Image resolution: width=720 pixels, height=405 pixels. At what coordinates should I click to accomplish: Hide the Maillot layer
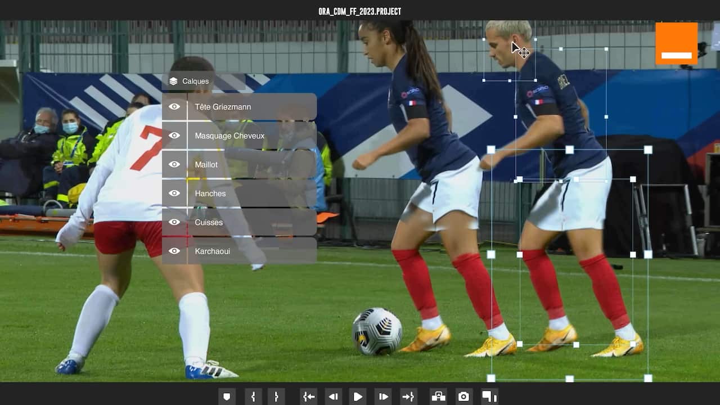(175, 164)
